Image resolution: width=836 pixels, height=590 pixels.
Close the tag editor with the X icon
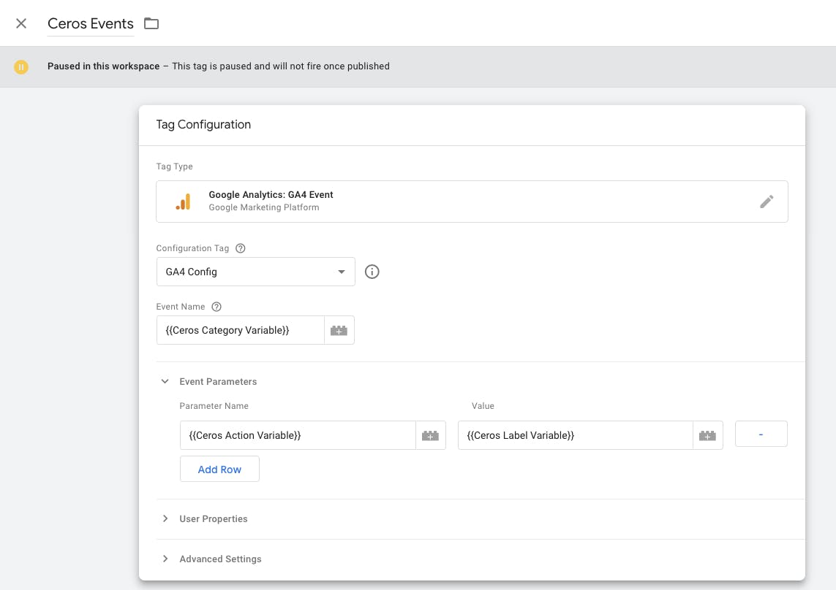(x=21, y=23)
